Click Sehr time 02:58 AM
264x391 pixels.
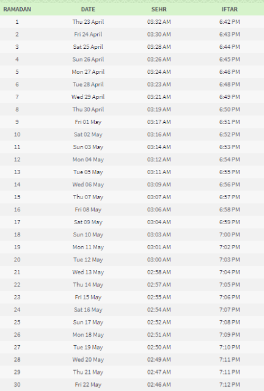pyautogui.click(x=159, y=272)
